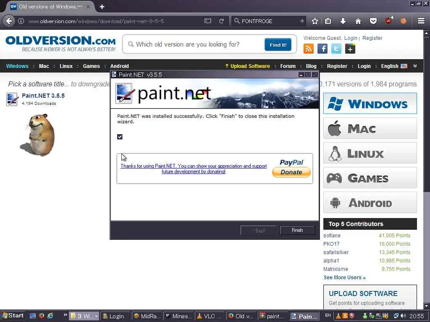Go to the browser home icon
Screen dimensions: 430x322
pos(358,21)
